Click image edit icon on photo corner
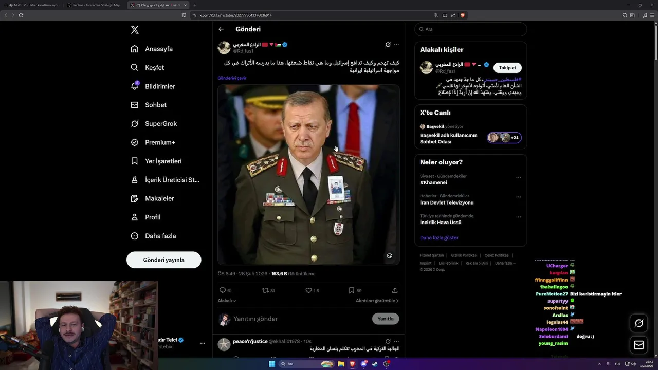This screenshot has width=658, height=370. coord(389,256)
